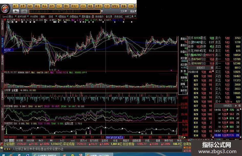Open the 资讯 news button
The width and height of the screenshot is (242, 156).
pyautogui.click(x=83, y=6)
